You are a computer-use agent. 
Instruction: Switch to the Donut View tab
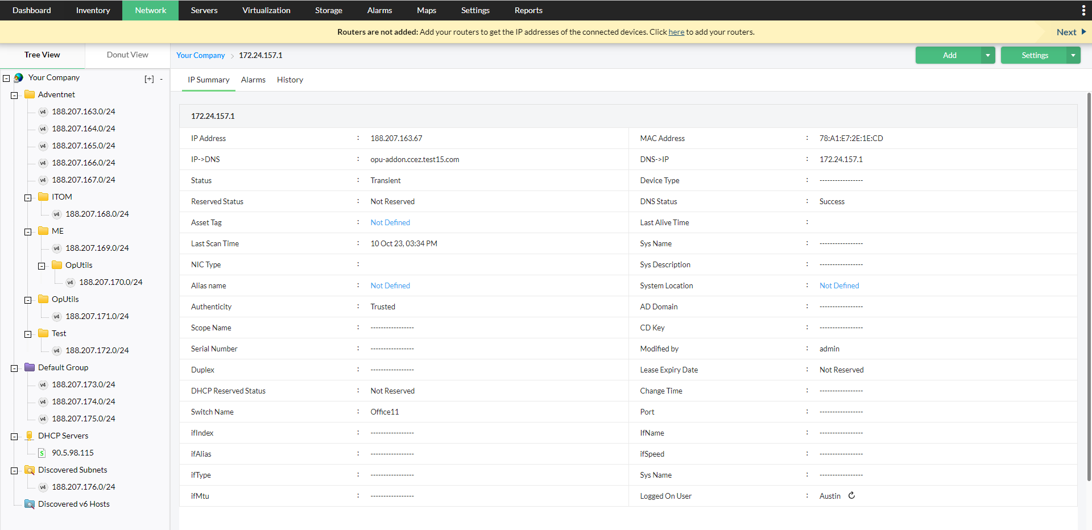127,55
